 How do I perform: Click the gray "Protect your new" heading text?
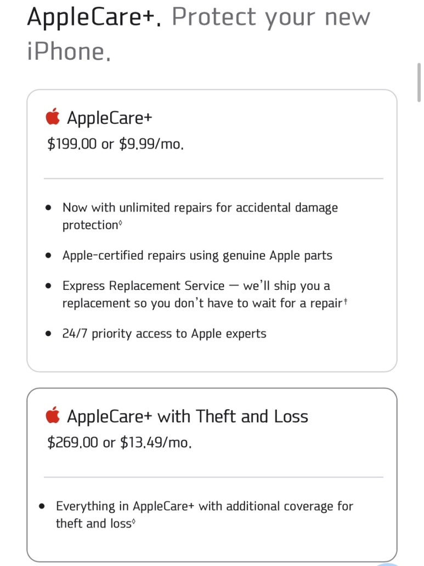coord(271,18)
